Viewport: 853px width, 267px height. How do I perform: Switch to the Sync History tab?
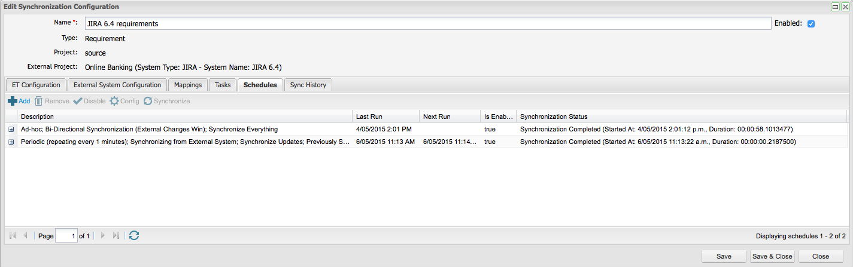click(308, 85)
